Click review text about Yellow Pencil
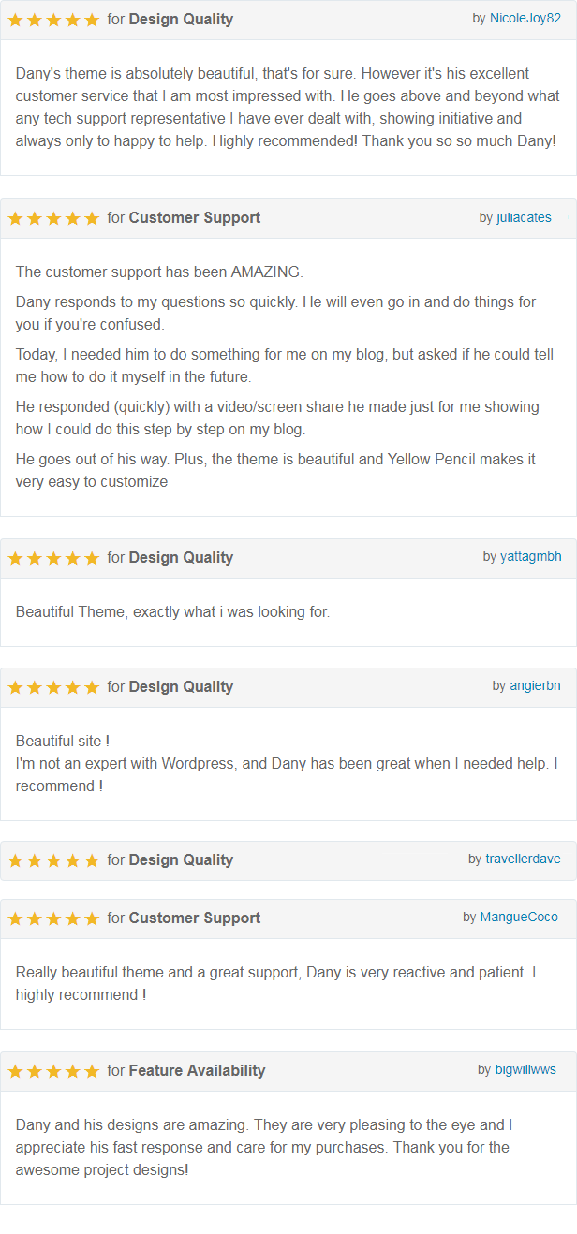 pyautogui.click(x=275, y=470)
